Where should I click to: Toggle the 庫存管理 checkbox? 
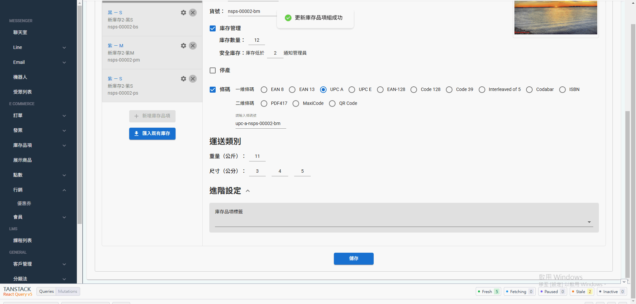click(x=213, y=28)
